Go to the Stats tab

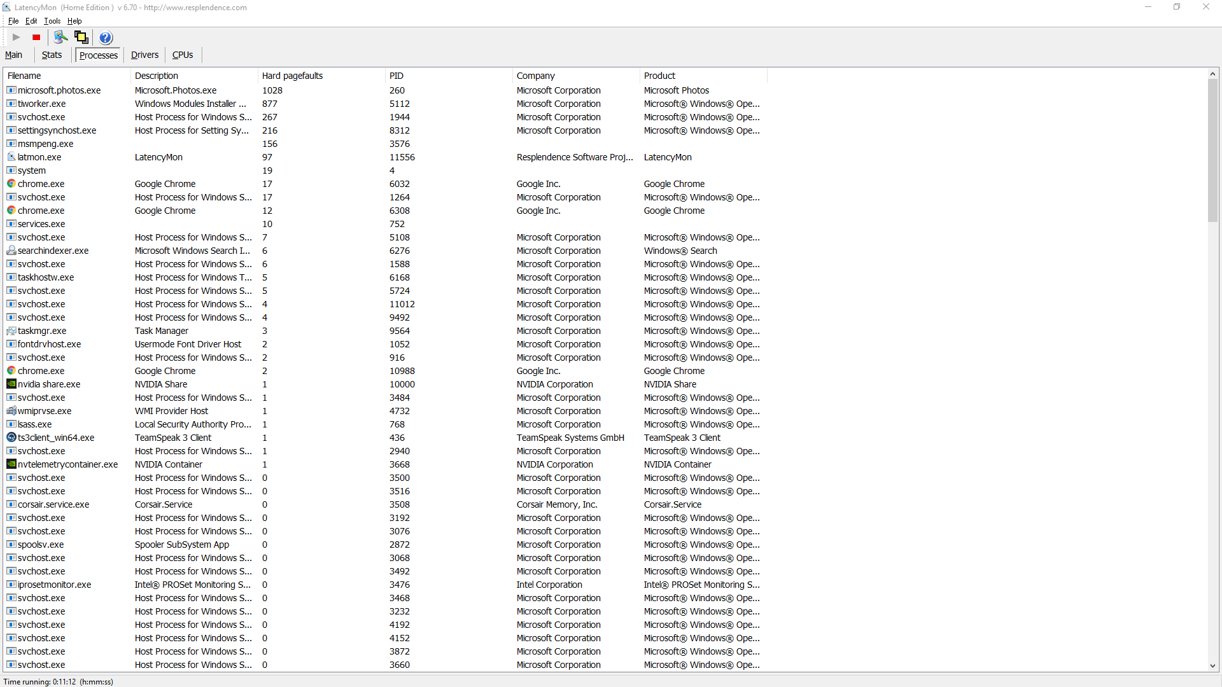[52, 55]
